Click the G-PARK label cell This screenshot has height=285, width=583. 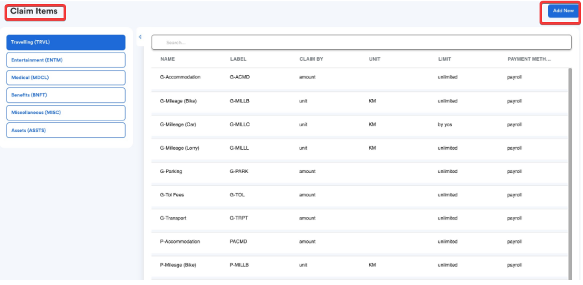click(239, 171)
